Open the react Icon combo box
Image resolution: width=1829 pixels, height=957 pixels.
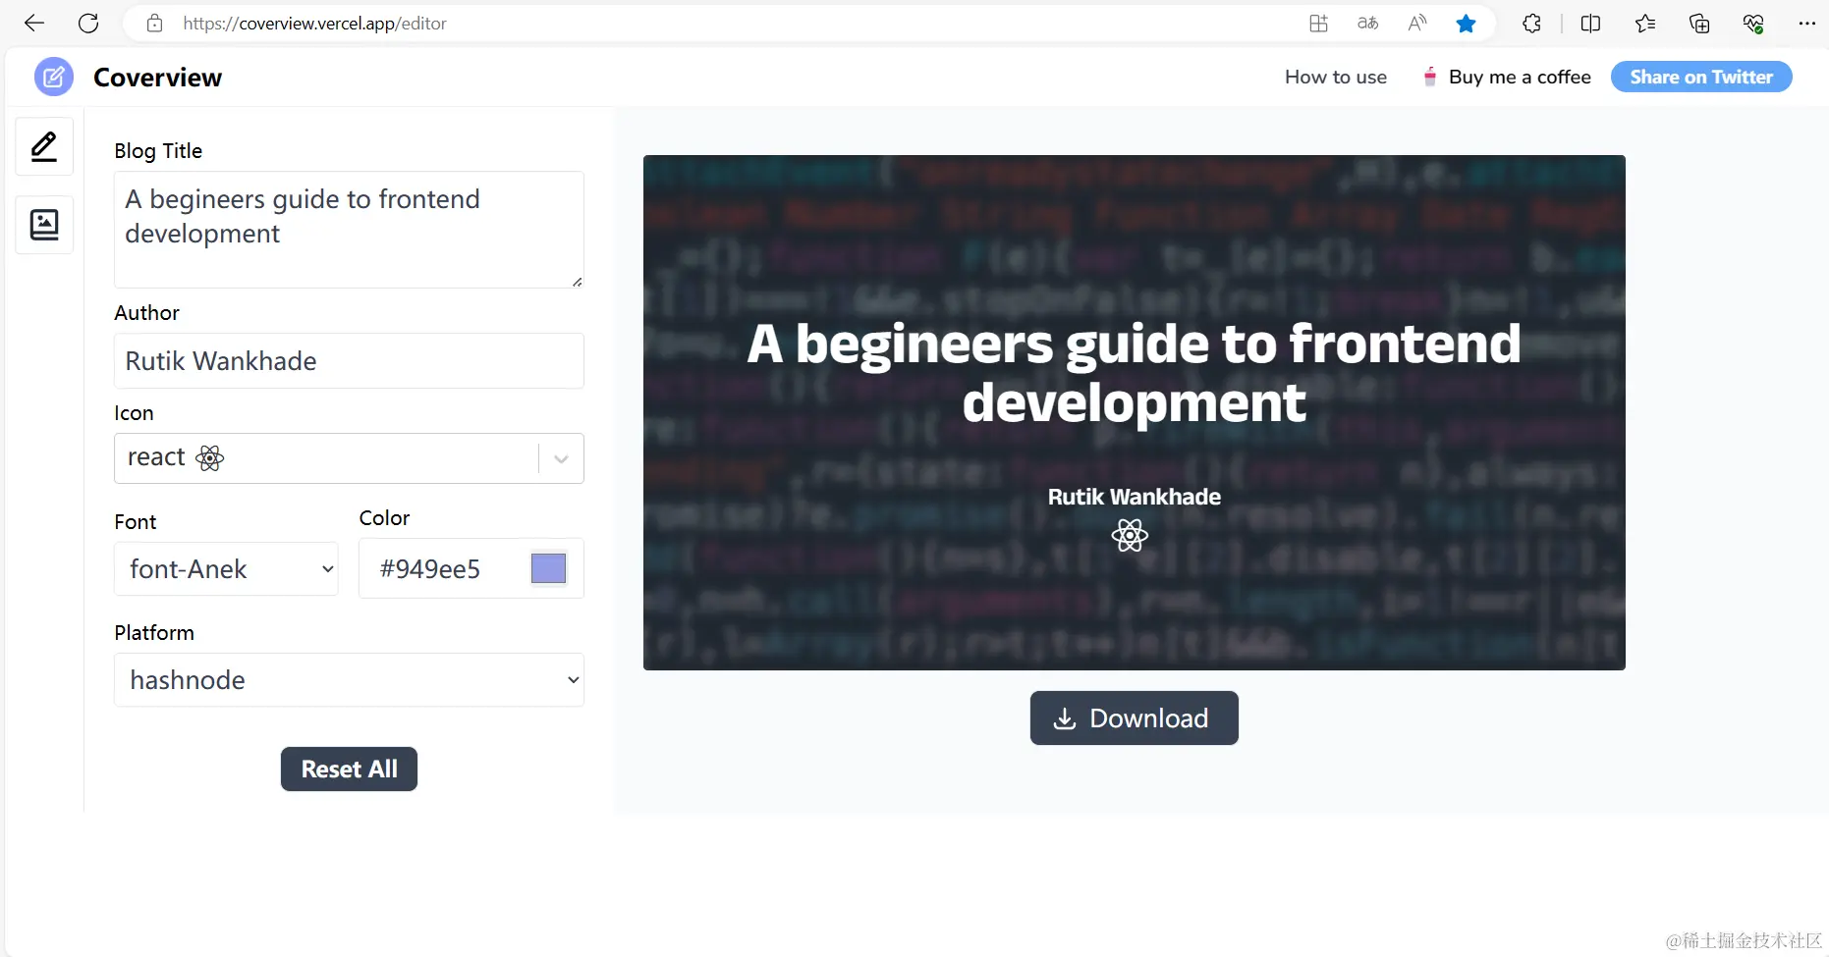point(349,458)
